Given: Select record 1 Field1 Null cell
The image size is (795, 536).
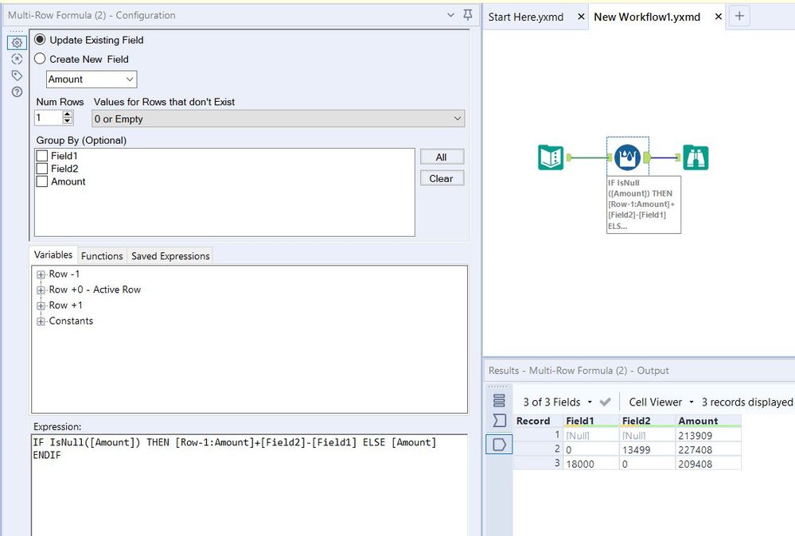Looking at the screenshot, I should pos(591,435).
